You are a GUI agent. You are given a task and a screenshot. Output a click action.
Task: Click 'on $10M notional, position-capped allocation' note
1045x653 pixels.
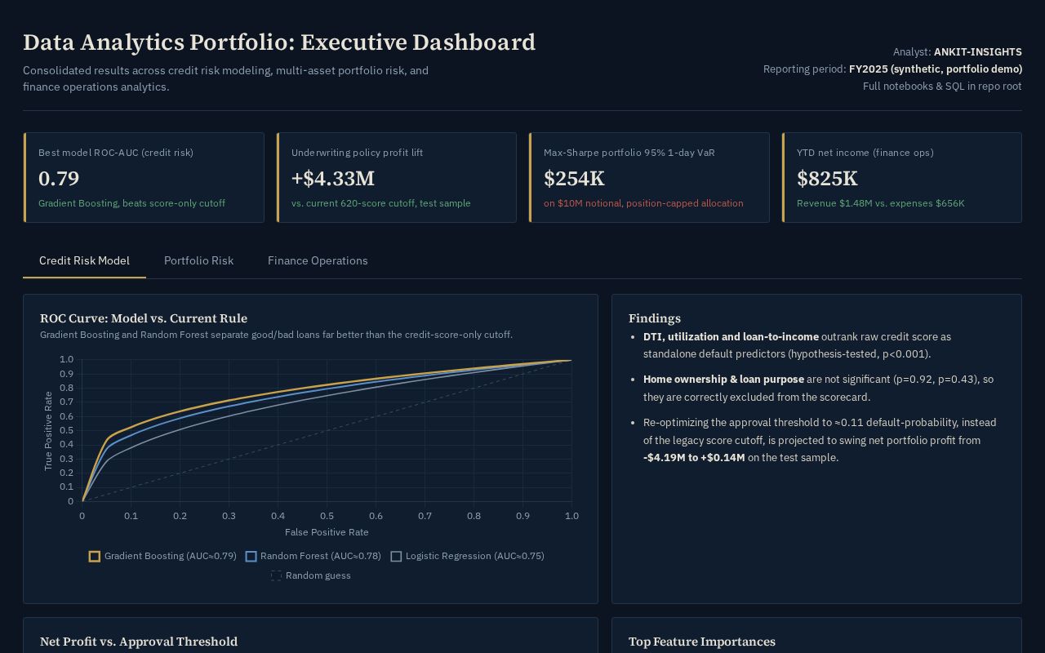coord(643,203)
